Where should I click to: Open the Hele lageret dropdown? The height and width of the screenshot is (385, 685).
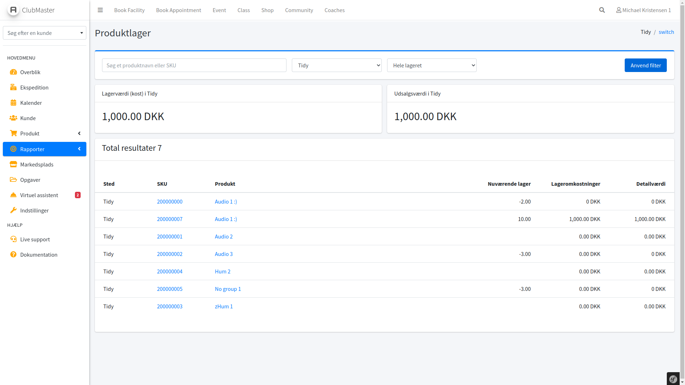click(432, 65)
